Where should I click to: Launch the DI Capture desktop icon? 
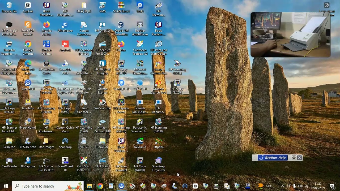[28, 162]
